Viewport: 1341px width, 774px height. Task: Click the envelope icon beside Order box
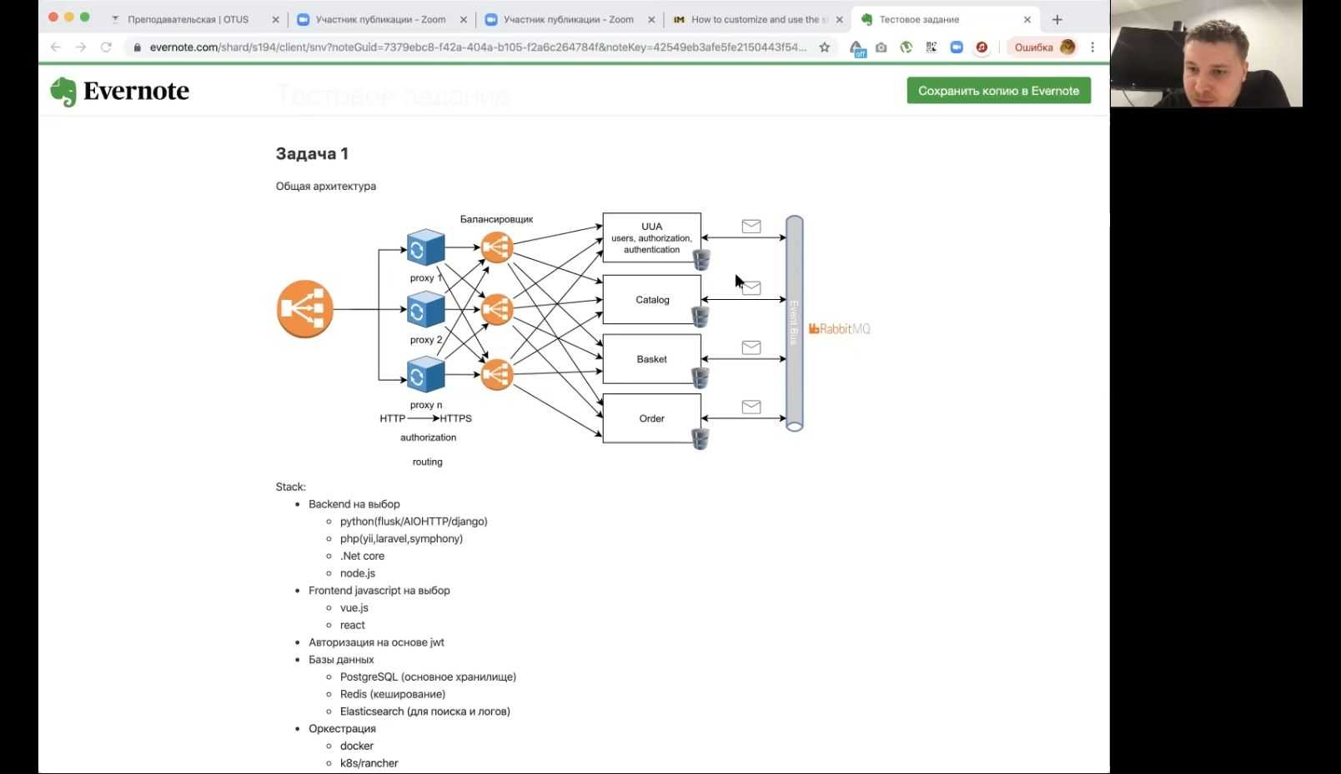(751, 407)
